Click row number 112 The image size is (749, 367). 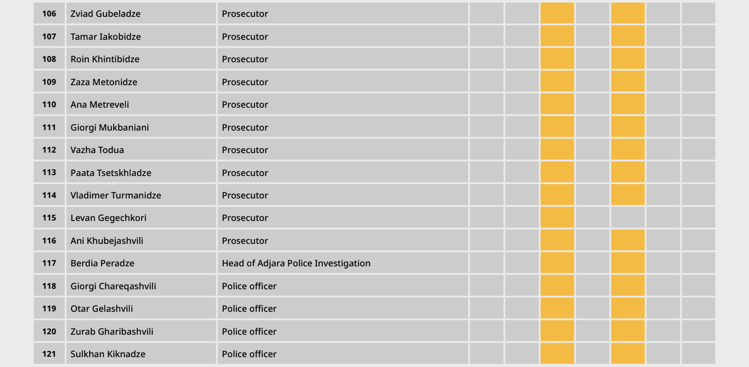coord(49,149)
